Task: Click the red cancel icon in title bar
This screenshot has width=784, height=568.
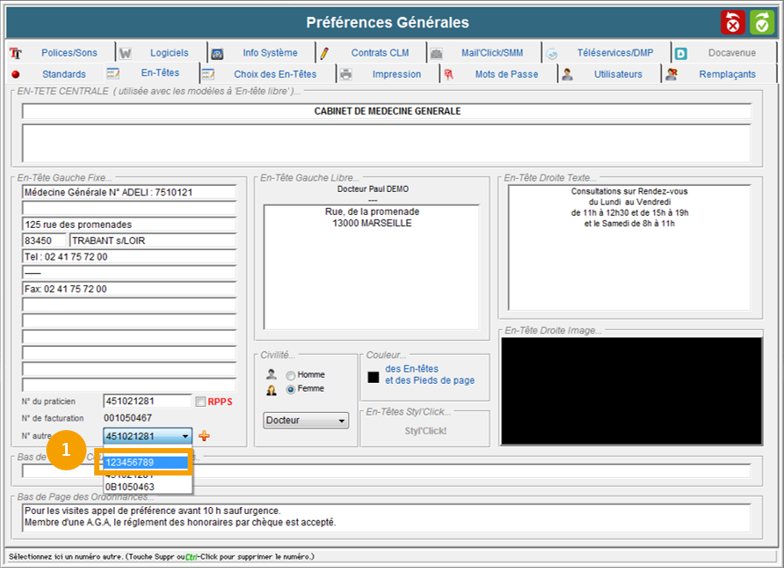Action: coord(733,22)
